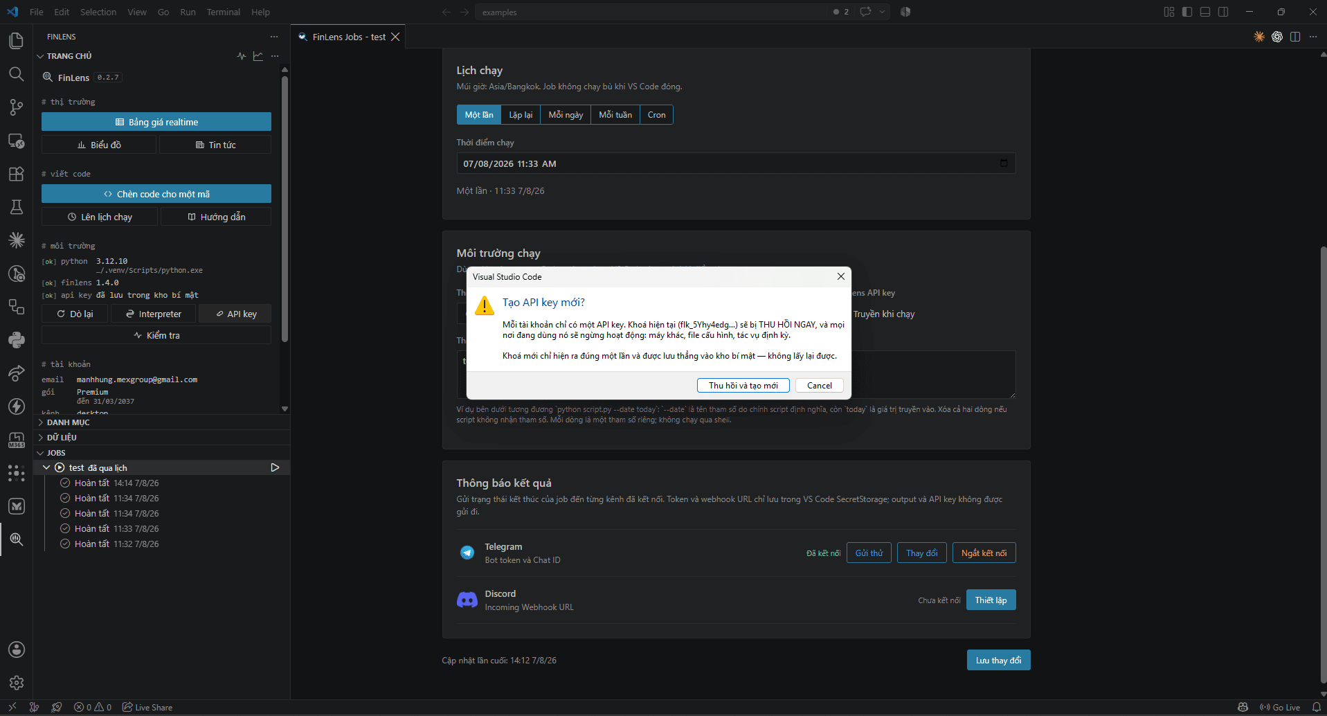The image size is (1327, 716).
Task: Close the Visual Studio Code dialog
Action: pos(840,276)
